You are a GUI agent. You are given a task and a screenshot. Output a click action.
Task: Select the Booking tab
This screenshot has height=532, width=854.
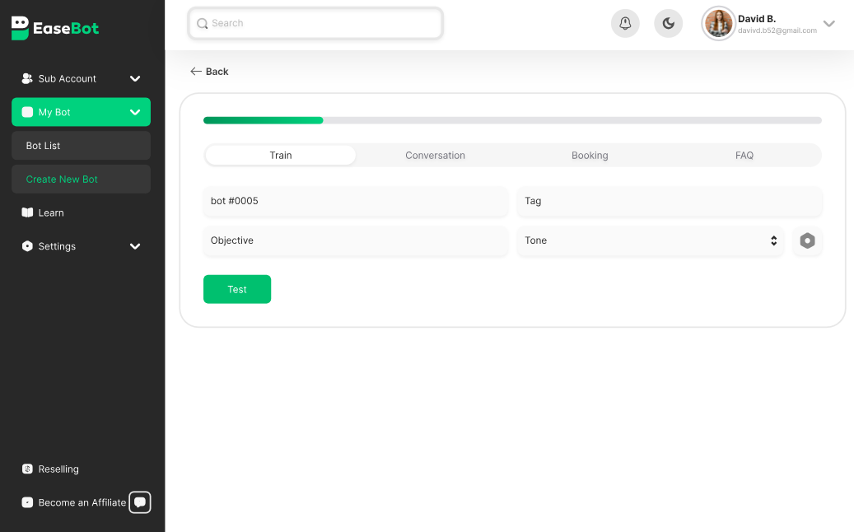[x=590, y=155]
